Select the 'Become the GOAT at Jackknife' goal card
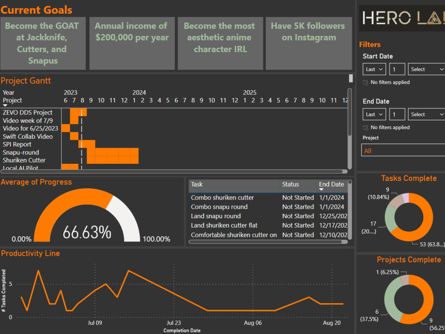Screen dimensions: 445x334 tap(43, 43)
